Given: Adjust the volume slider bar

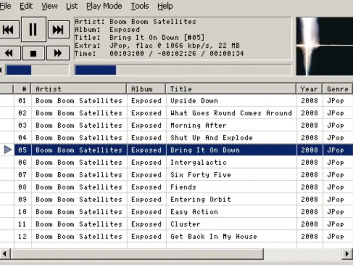Looking at the screenshot, I should (38, 70).
